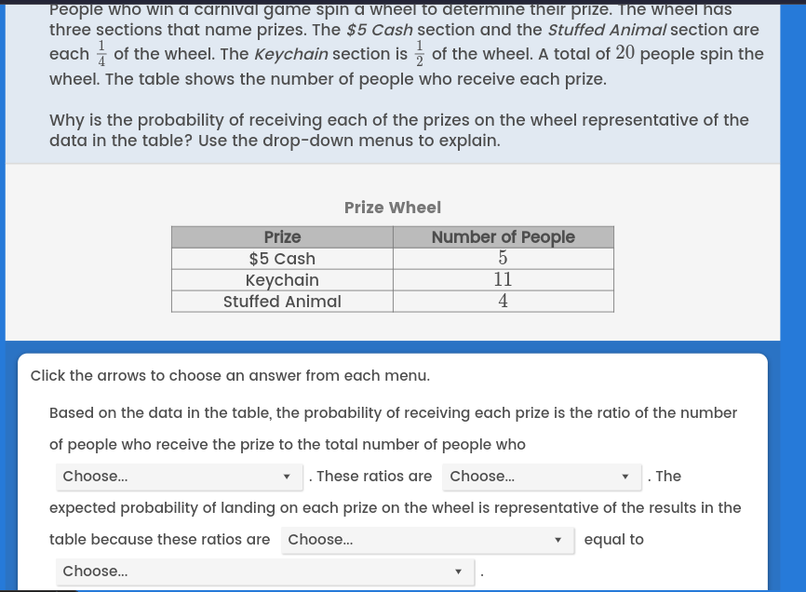Screen dimensions: 806x592
Task: Click the number 5 cell for $5 Cash
Action: click(x=503, y=258)
